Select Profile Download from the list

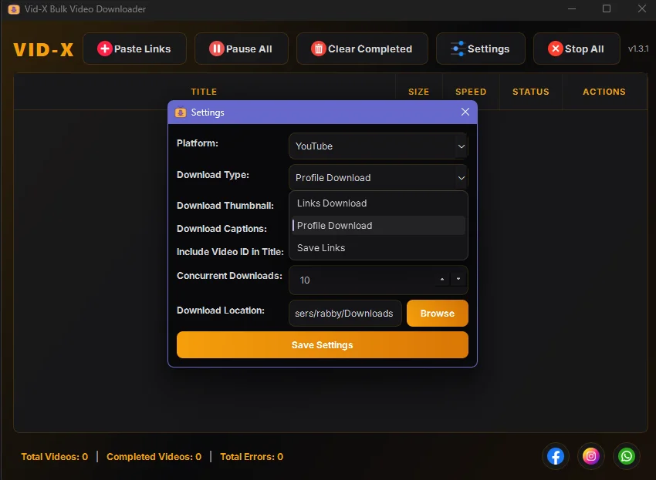coord(378,226)
